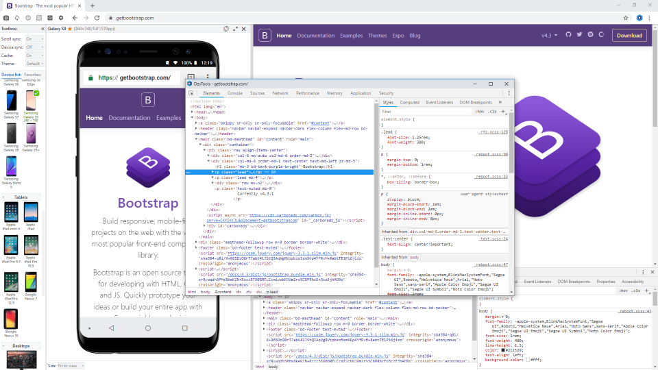
Task: Tap the Android home circle on phone
Action: pos(148,328)
